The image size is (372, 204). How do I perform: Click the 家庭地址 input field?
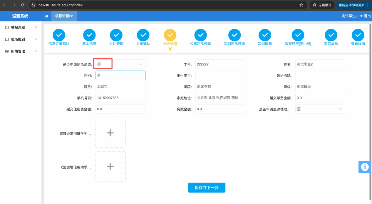coord(220,98)
